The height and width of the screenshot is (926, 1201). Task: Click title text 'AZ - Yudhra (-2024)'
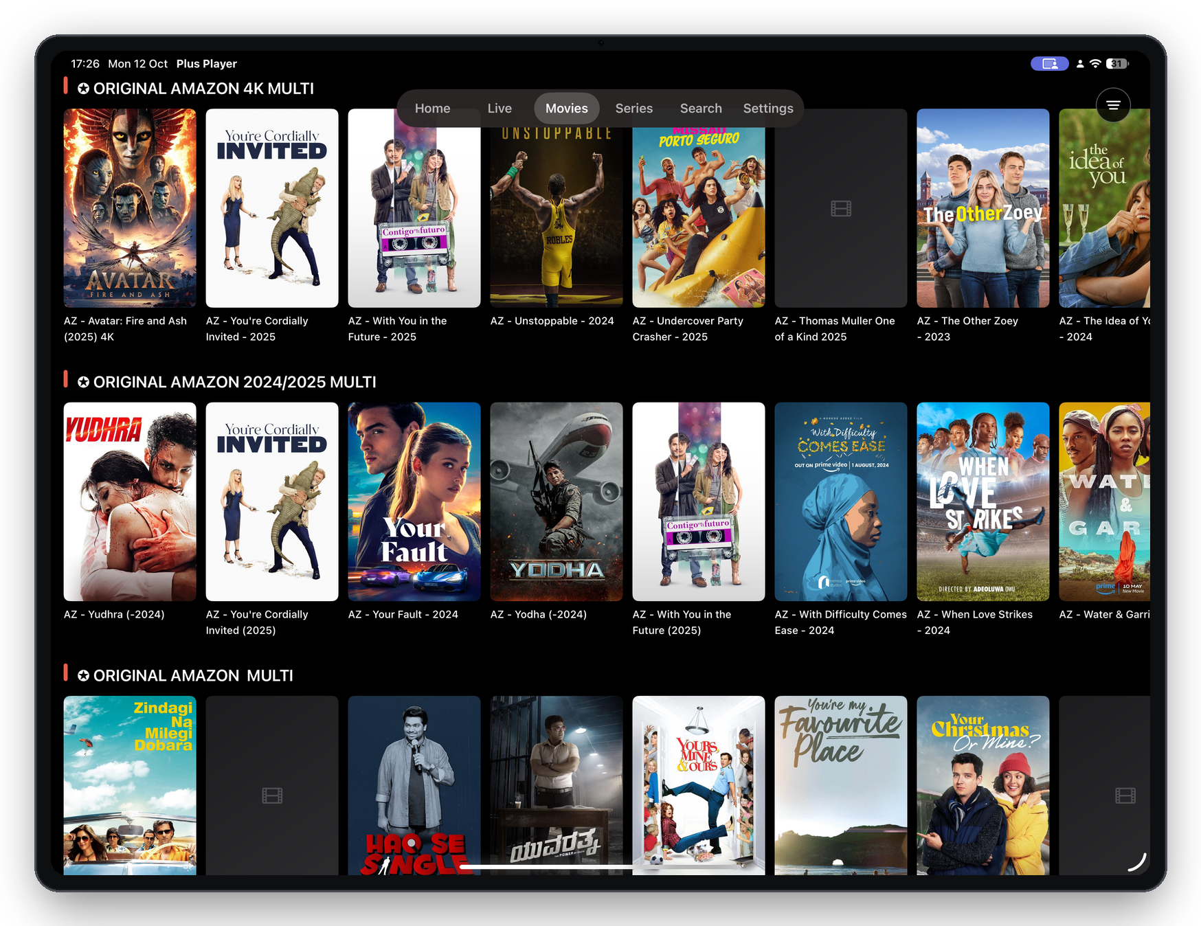tap(114, 615)
